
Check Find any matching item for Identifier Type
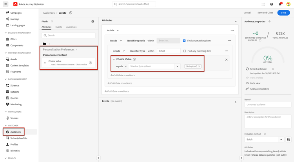(185, 51)
